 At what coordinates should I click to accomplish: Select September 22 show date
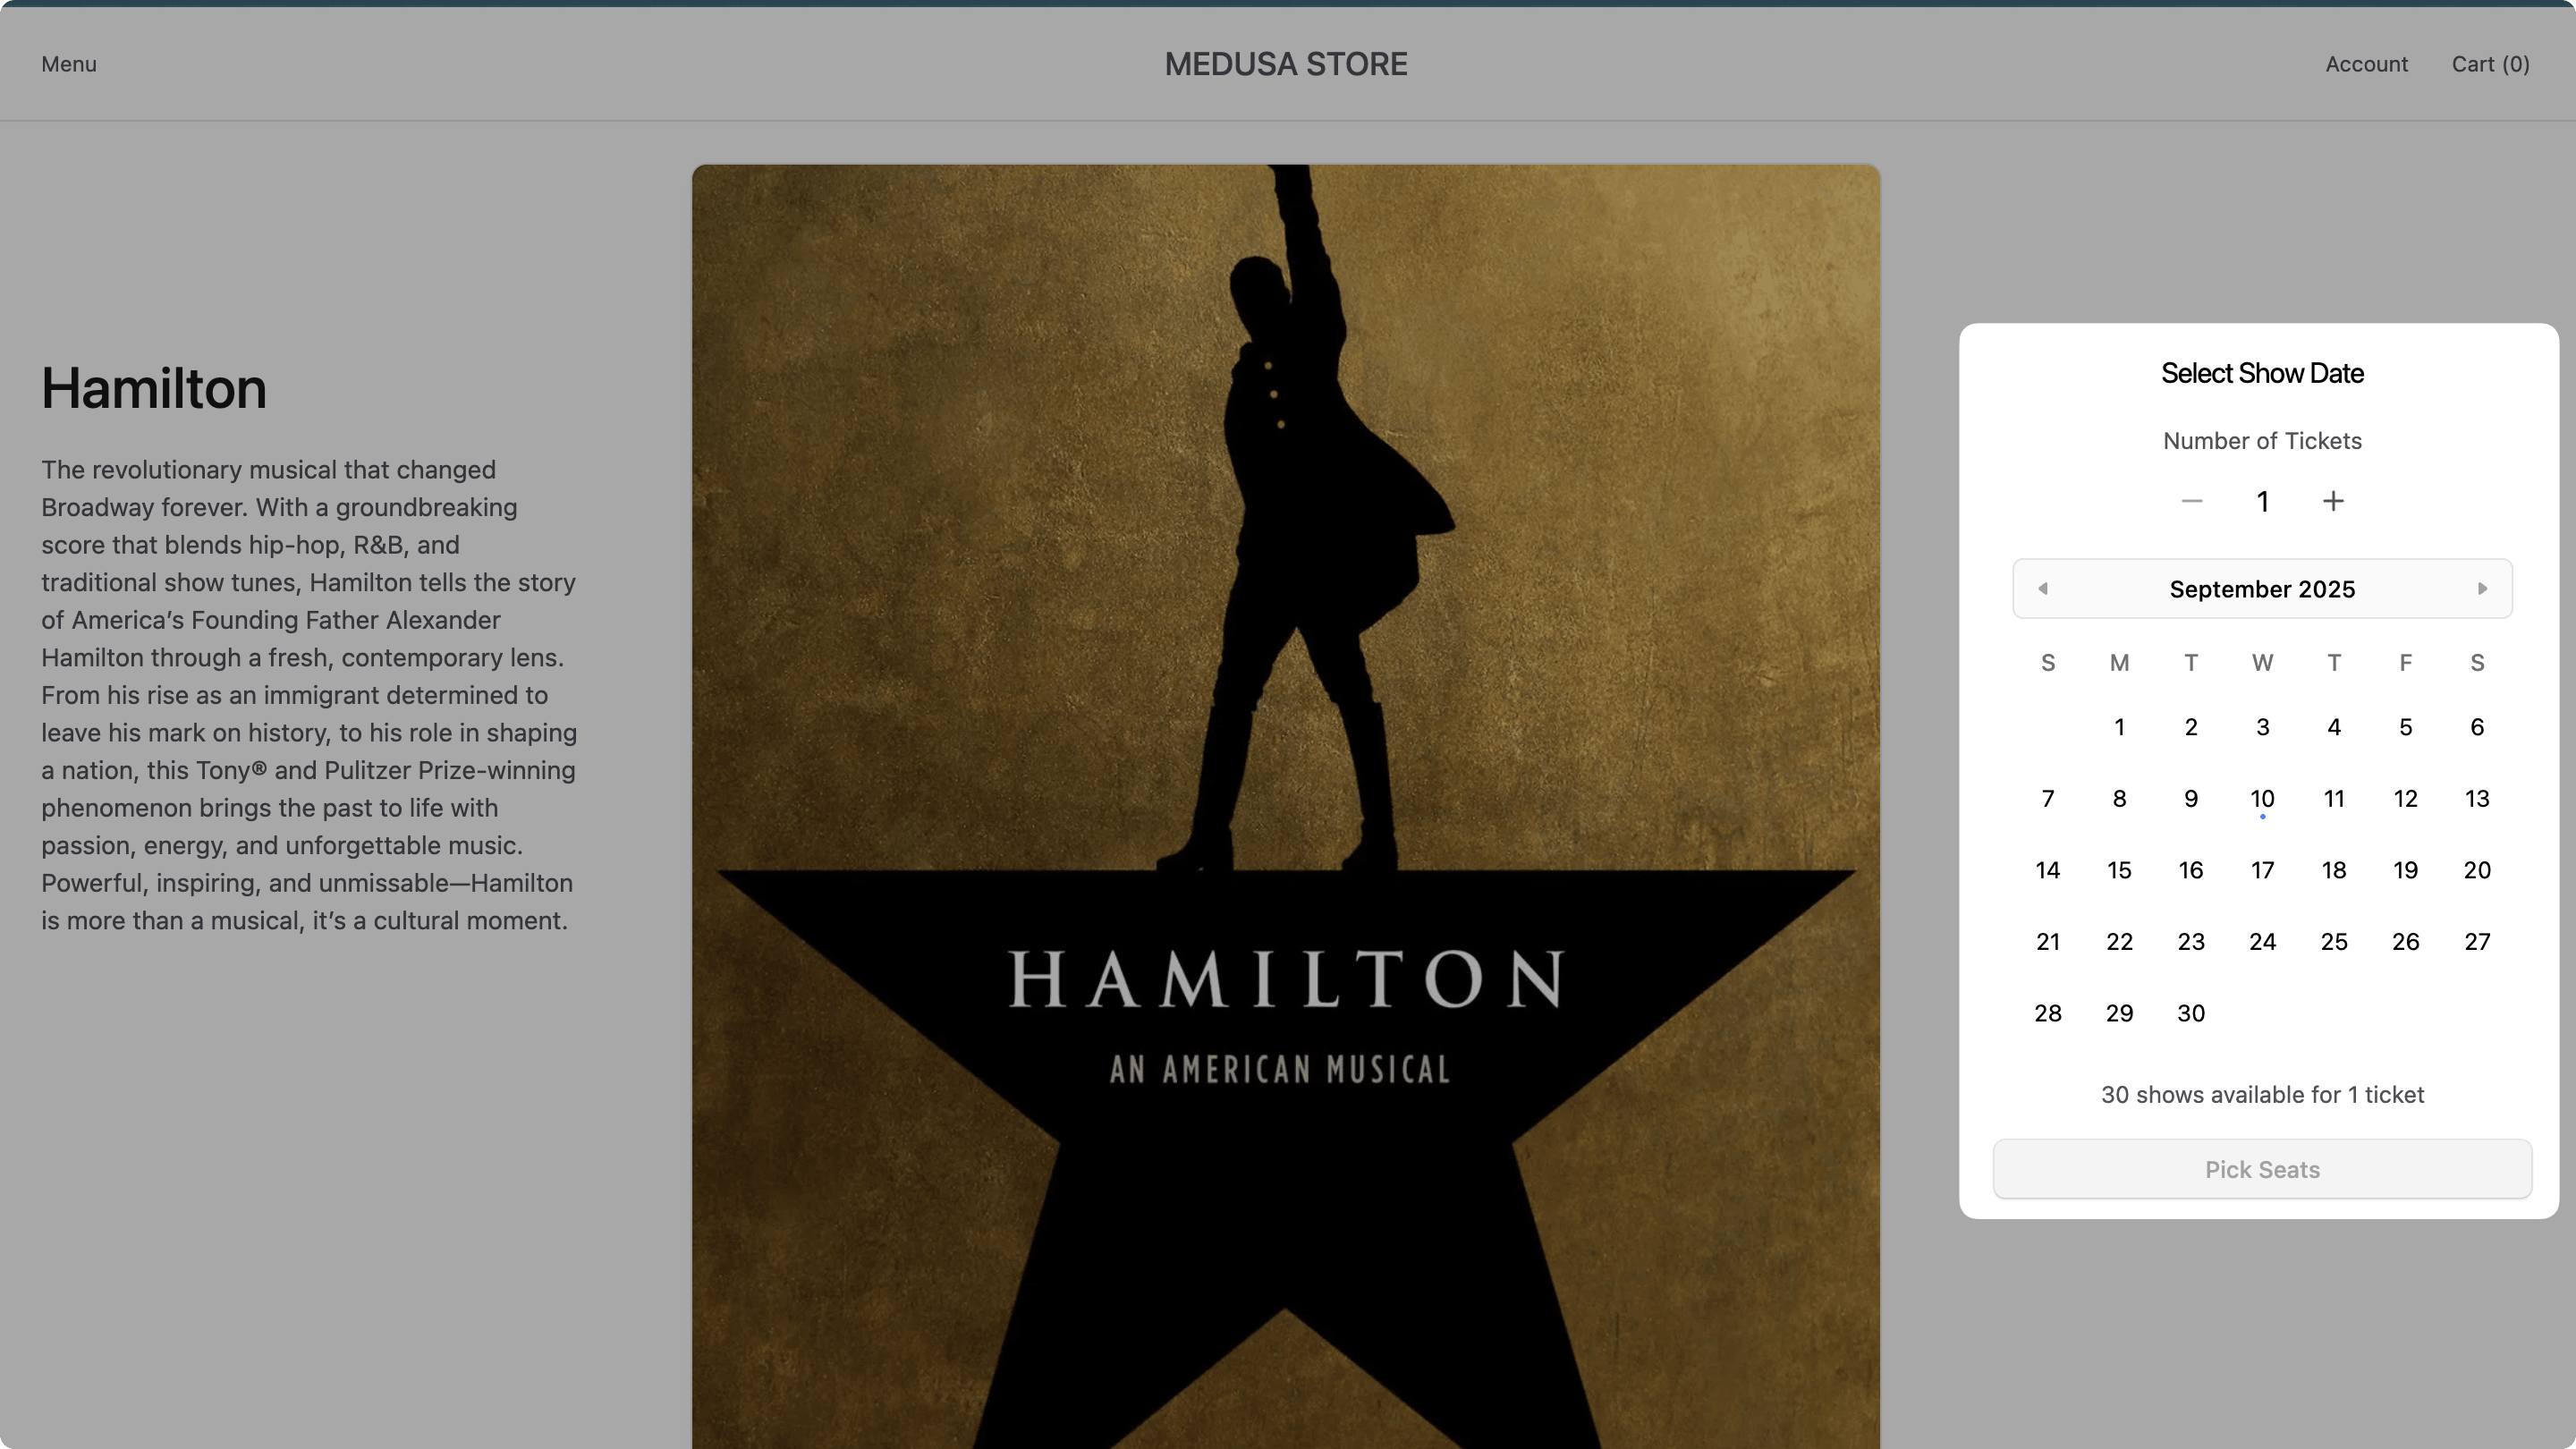point(2119,941)
